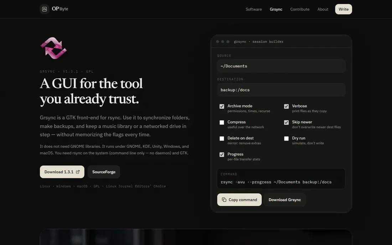This screenshot has width=392, height=245.
Task: Click the 'per-file transfer stats' description
Action: point(244,159)
